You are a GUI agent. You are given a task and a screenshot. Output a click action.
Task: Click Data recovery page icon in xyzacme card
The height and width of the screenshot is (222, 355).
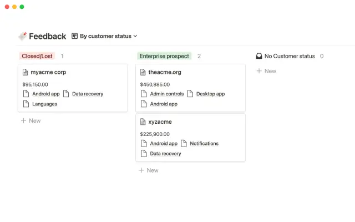point(144,153)
